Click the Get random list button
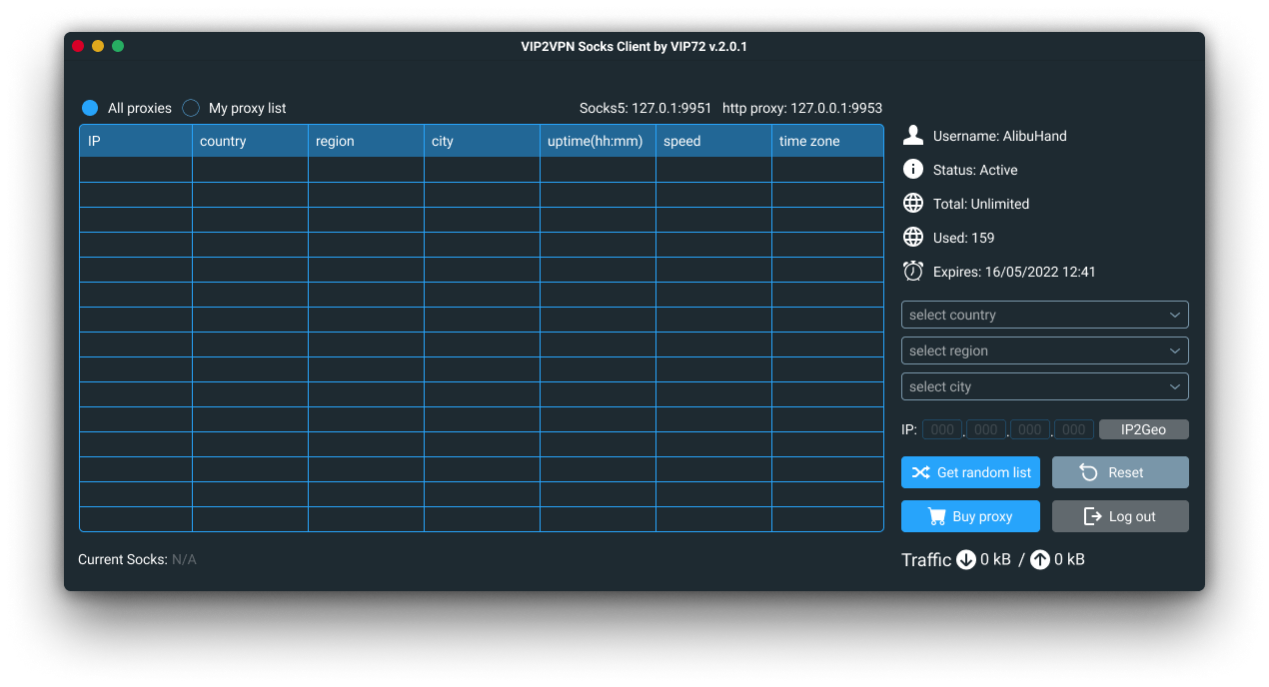The height and width of the screenshot is (687, 1269). click(970, 472)
